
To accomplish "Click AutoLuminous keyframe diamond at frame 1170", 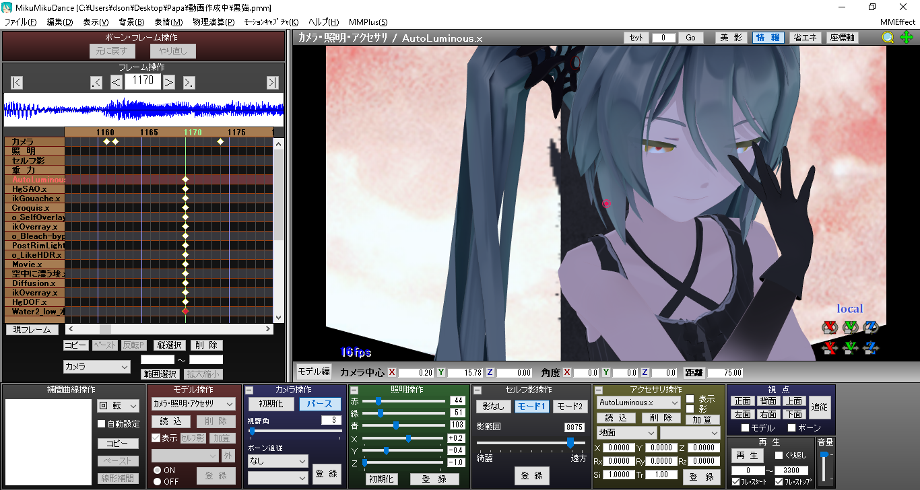I will (185, 180).
